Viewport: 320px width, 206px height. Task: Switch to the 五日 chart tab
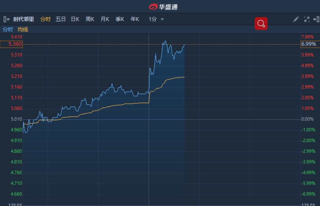(60, 19)
